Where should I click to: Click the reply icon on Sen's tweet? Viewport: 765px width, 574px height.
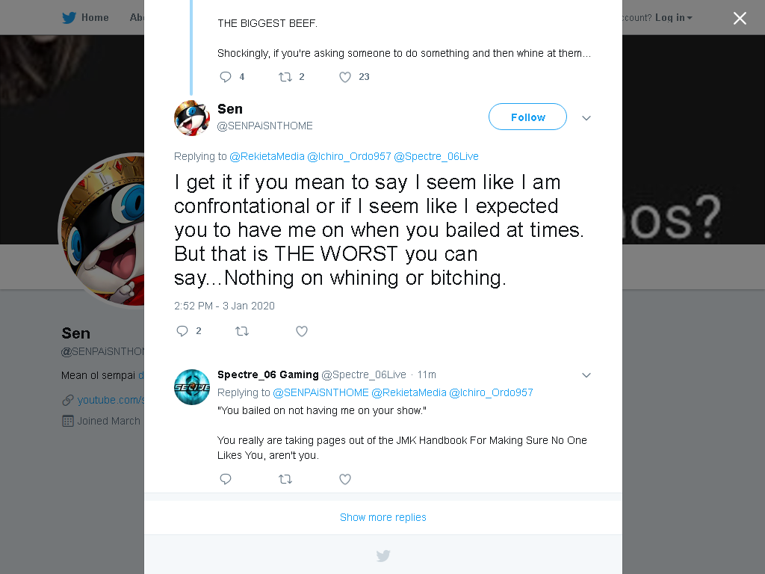click(x=182, y=331)
